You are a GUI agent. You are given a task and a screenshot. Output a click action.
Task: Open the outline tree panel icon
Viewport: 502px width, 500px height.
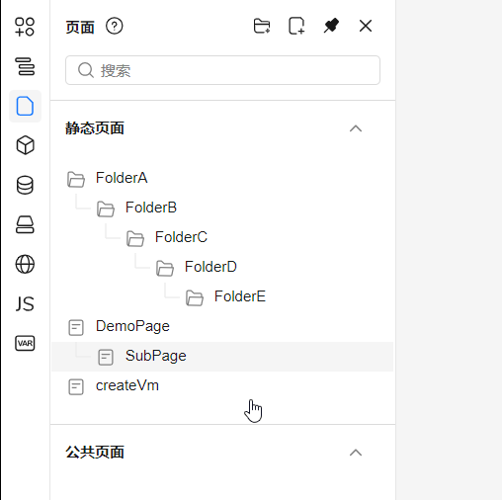(x=25, y=66)
